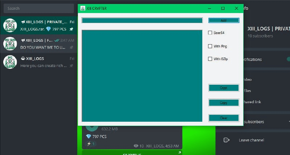Screen dimensions: 290x155
Task: Click the forward arrow icon on the lower green message
Action: pos(179,152)
